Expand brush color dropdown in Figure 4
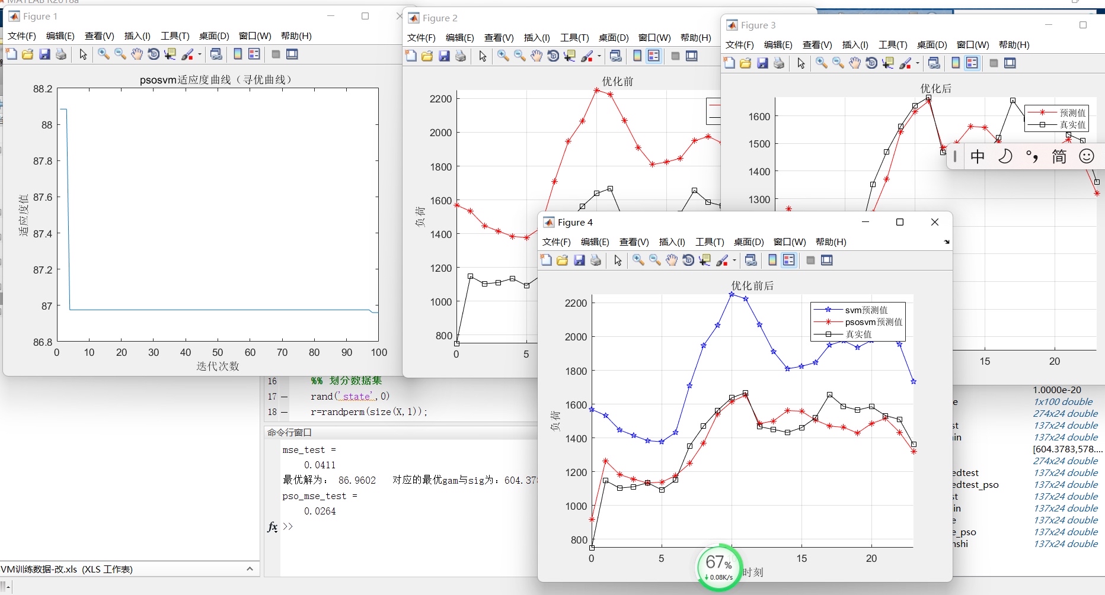Screen dimensions: 1105x595 pyautogui.click(x=734, y=260)
